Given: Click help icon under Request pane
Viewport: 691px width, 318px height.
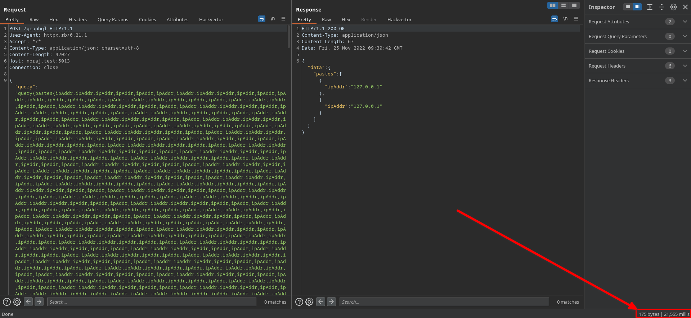Looking at the screenshot, I should [6, 302].
